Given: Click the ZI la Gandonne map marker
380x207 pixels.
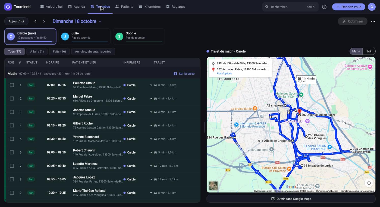Looking at the screenshot, I should pos(272,150).
